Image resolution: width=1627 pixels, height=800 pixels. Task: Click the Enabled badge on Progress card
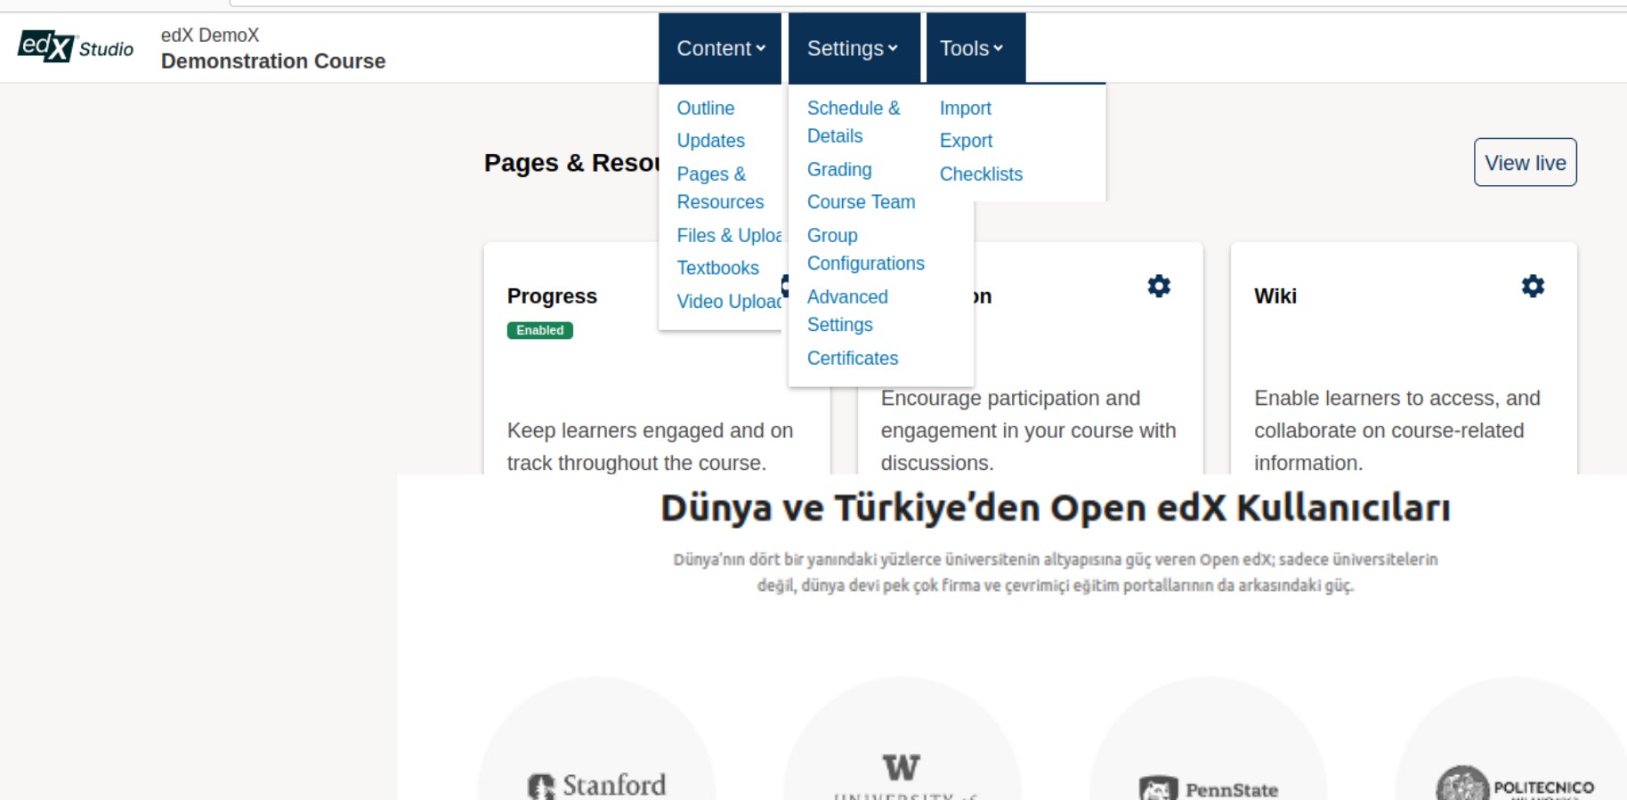[540, 330]
